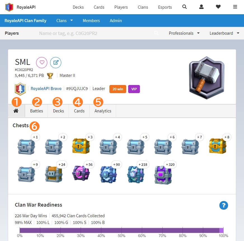
Task: Click the blue help question mark icon
Action: [224, 205]
